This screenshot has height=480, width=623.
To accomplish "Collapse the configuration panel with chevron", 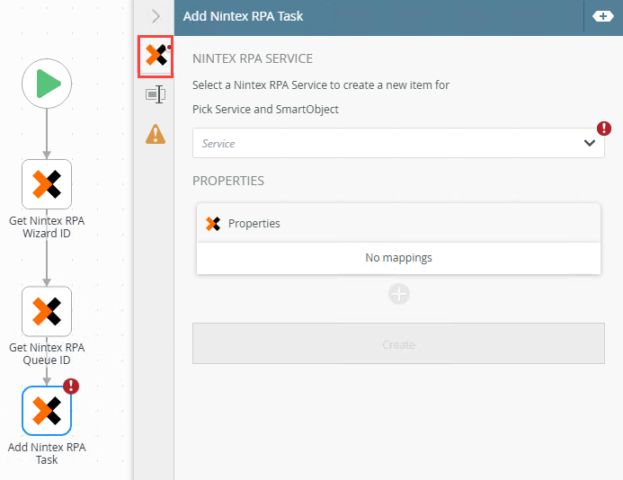I will 156,16.
